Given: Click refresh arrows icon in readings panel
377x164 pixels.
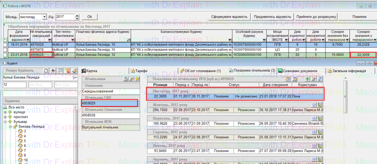Looking at the screenshot, I should pos(319,79).
